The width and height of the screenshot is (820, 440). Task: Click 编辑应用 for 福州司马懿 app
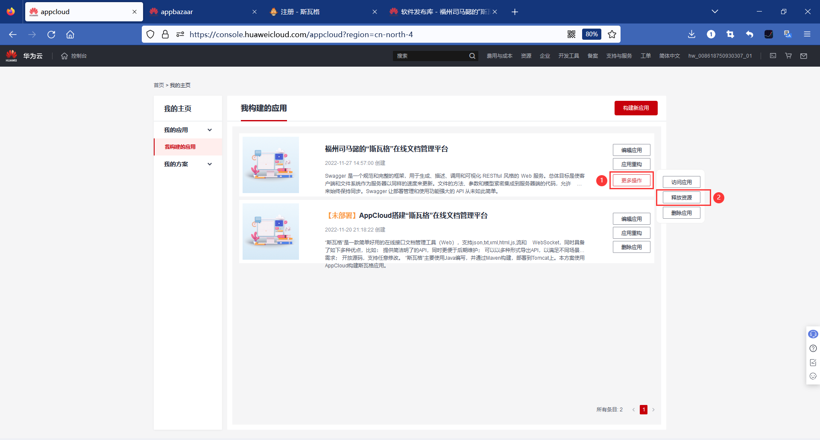[632, 150]
